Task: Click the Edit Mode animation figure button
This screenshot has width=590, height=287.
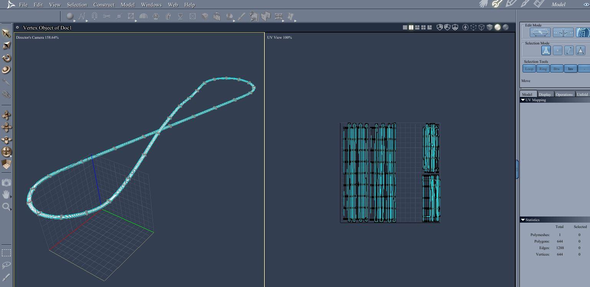Action: click(x=563, y=33)
